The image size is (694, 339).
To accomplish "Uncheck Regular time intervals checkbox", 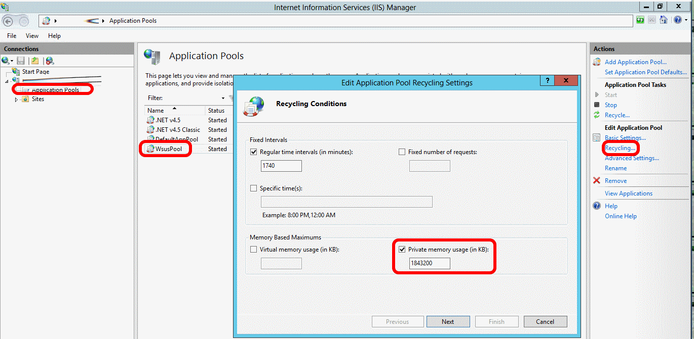I will click(x=252, y=152).
